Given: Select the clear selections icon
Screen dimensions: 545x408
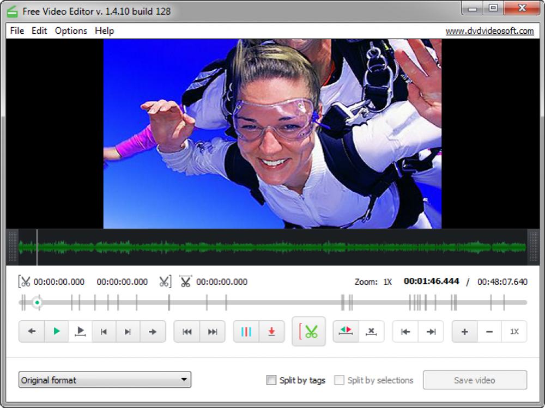Looking at the screenshot, I should (x=371, y=331).
